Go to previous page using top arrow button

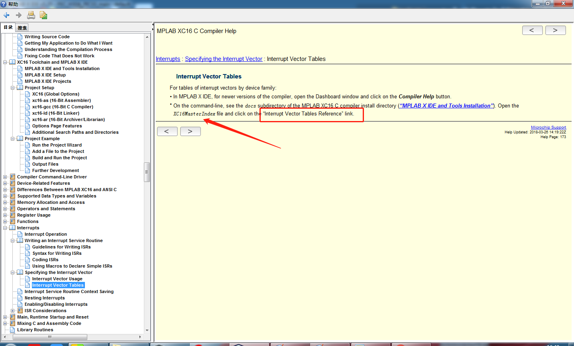[532, 30]
